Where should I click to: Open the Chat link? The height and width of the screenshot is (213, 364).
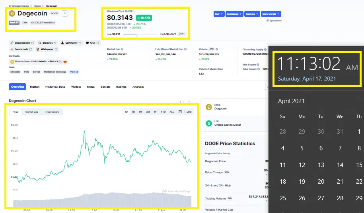(92, 43)
